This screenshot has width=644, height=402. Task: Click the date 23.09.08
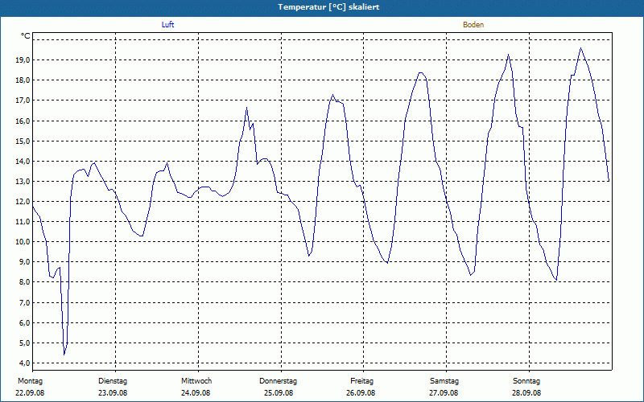click(x=113, y=393)
